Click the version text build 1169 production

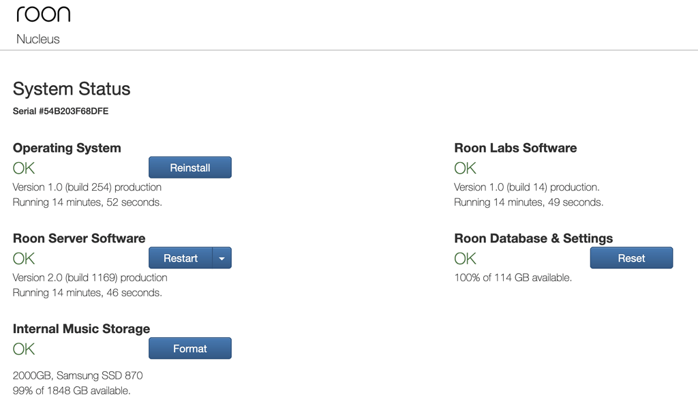pyautogui.click(x=89, y=277)
